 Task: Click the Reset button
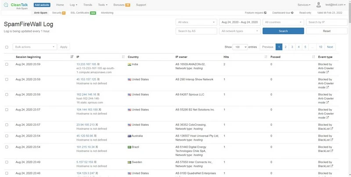(x=326, y=31)
